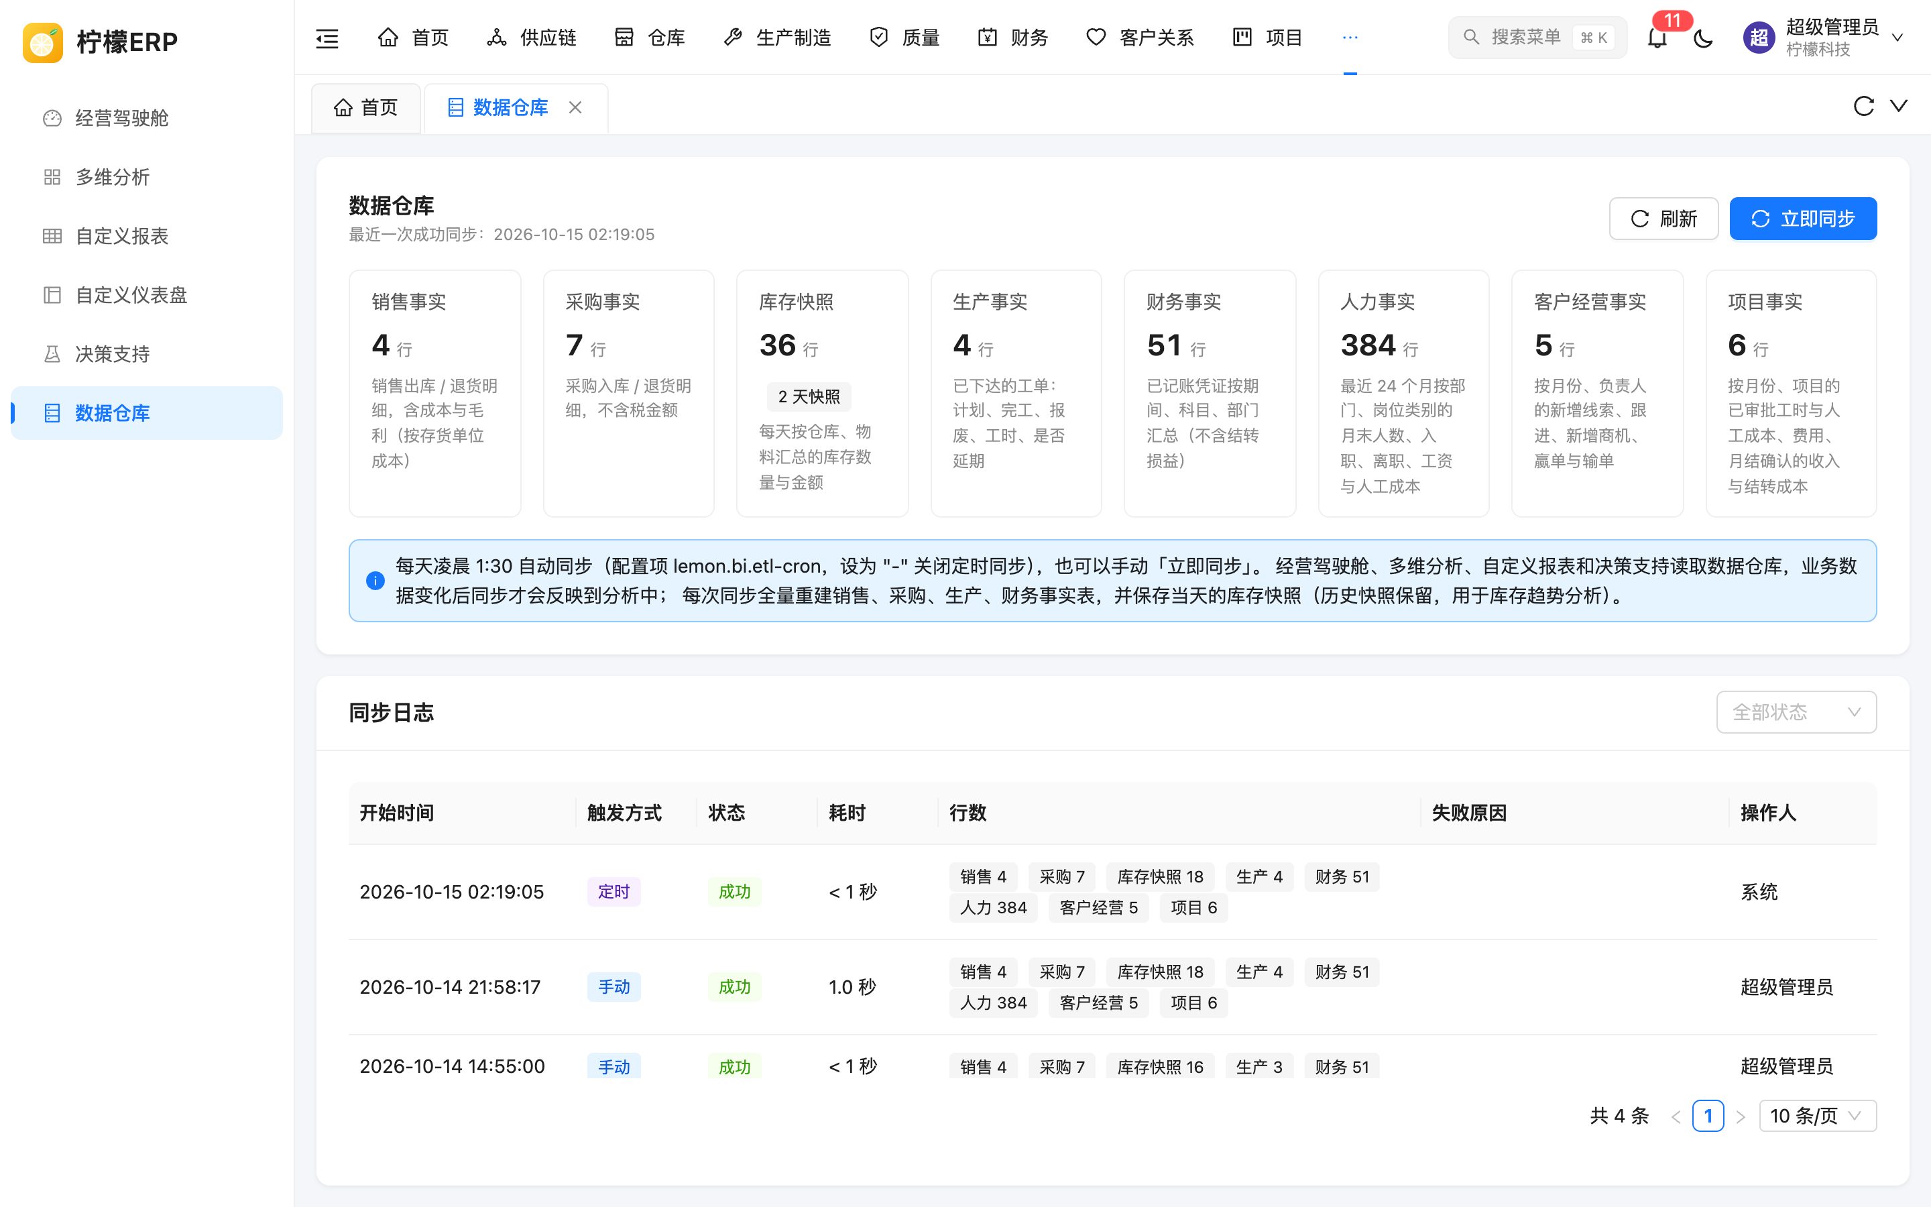Open 首页 in the top navigation
The image size is (1931, 1207).
tap(412, 38)
